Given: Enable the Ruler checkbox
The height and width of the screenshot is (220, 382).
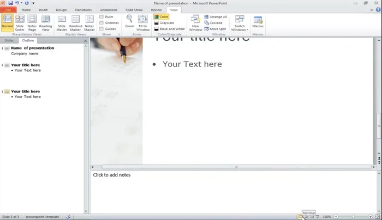Looking at the screenshot, I should tap(102, 17).
